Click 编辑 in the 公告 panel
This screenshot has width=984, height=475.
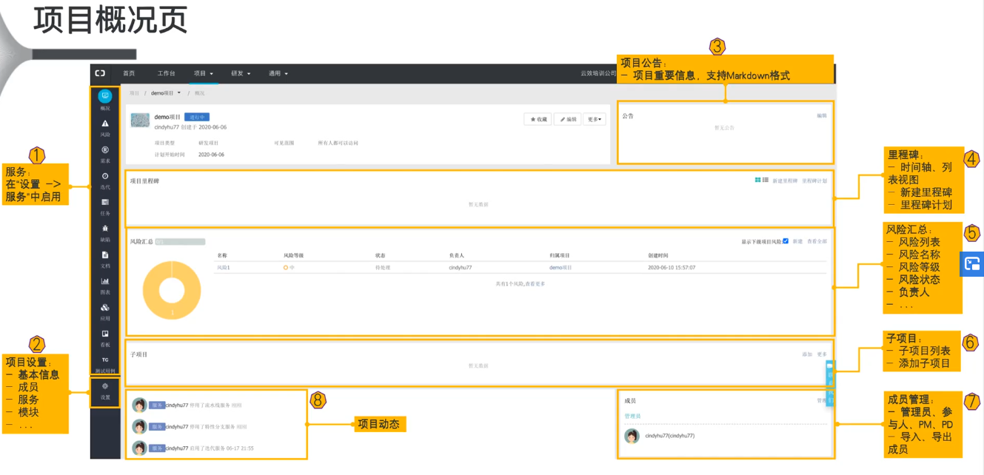[822, 115]
